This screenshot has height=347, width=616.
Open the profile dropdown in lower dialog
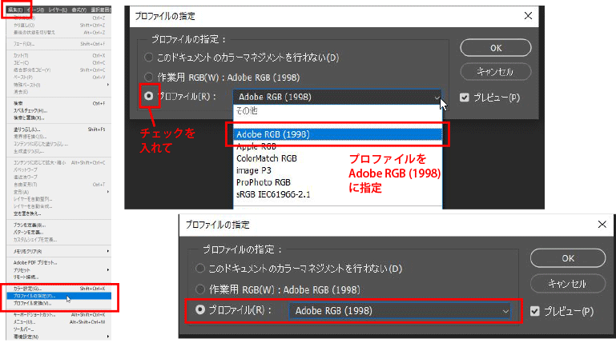coord(400,311)
